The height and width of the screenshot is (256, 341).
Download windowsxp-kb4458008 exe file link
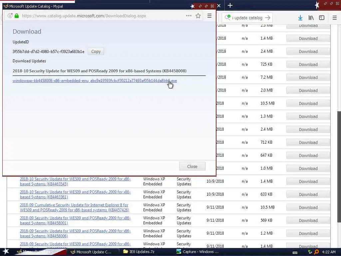[95, 81]
